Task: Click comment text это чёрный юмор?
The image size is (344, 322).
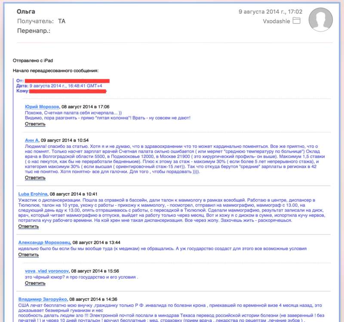Action: [x=81, y=277]
